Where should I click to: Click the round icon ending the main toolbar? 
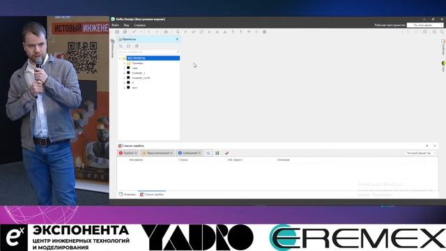pyautogui.click(x=265, y=32)
